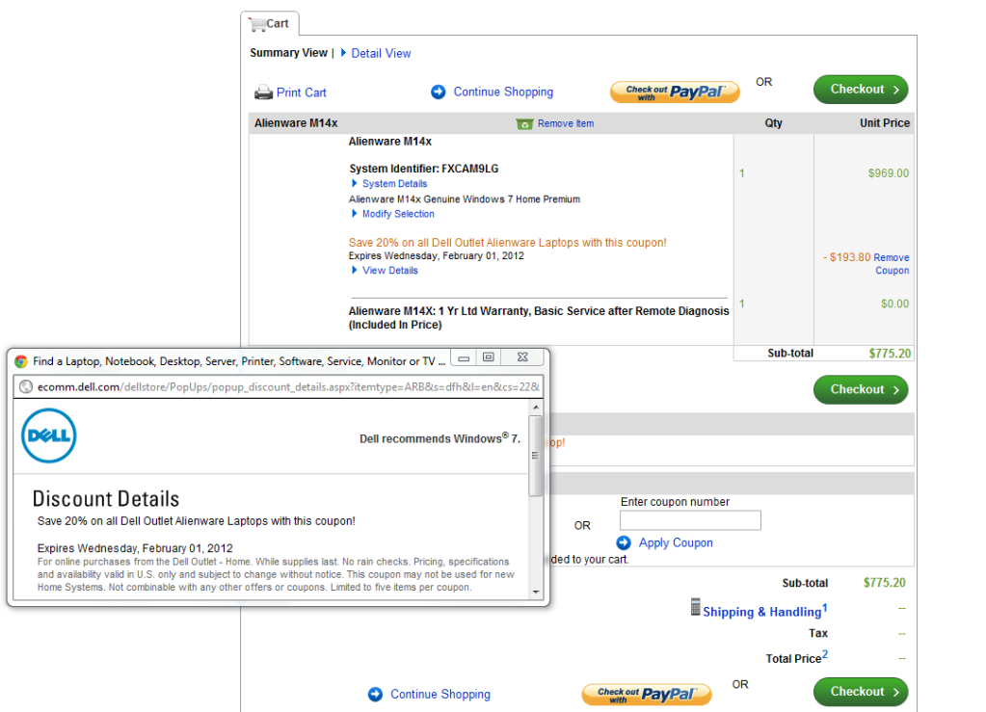Click the - $193.80 discount amount

847,257
